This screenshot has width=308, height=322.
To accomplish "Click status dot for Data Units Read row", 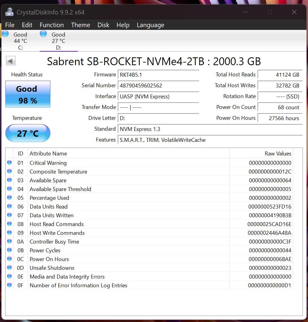I will point(9,206).
